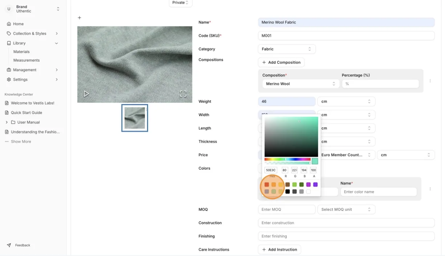Pick the white preset swatch
This screenshot has width=445, height=256.
[x=309, y=191]
